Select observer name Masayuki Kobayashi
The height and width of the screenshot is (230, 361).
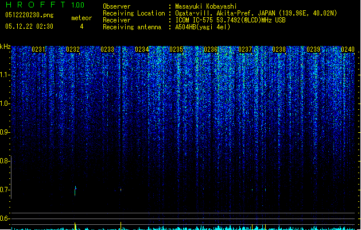pos(206,6)
